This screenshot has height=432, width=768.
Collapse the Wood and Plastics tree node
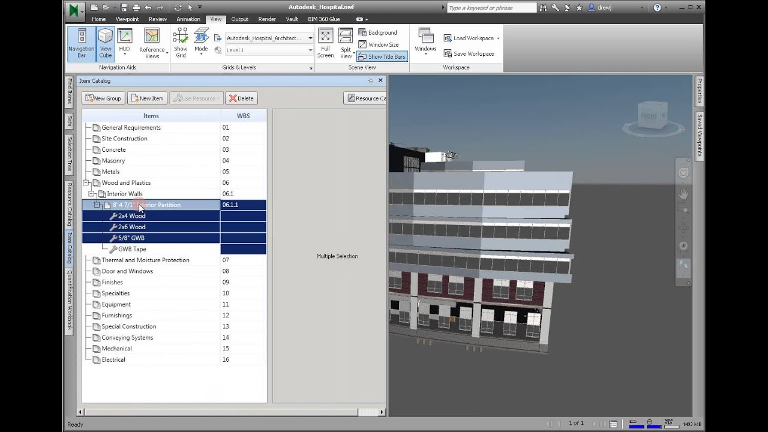click(86, 183)
